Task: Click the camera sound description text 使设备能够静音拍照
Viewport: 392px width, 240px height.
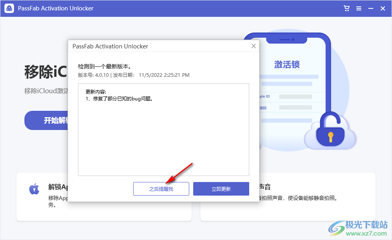Action: (x=312, y=198)
